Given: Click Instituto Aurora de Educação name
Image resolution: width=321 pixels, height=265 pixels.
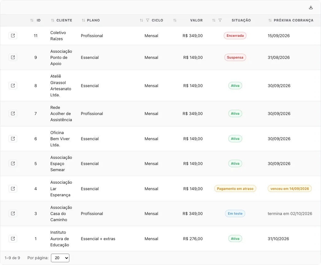Looking at the screenshot, I should coord(60,239).
